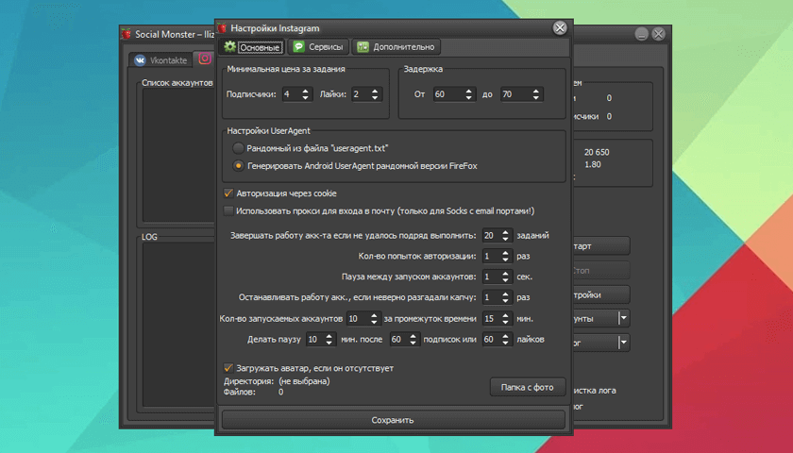This screenshot has height=453, width=793.
Task: Click the Настройки button in main window
Action: pos(601,294)
